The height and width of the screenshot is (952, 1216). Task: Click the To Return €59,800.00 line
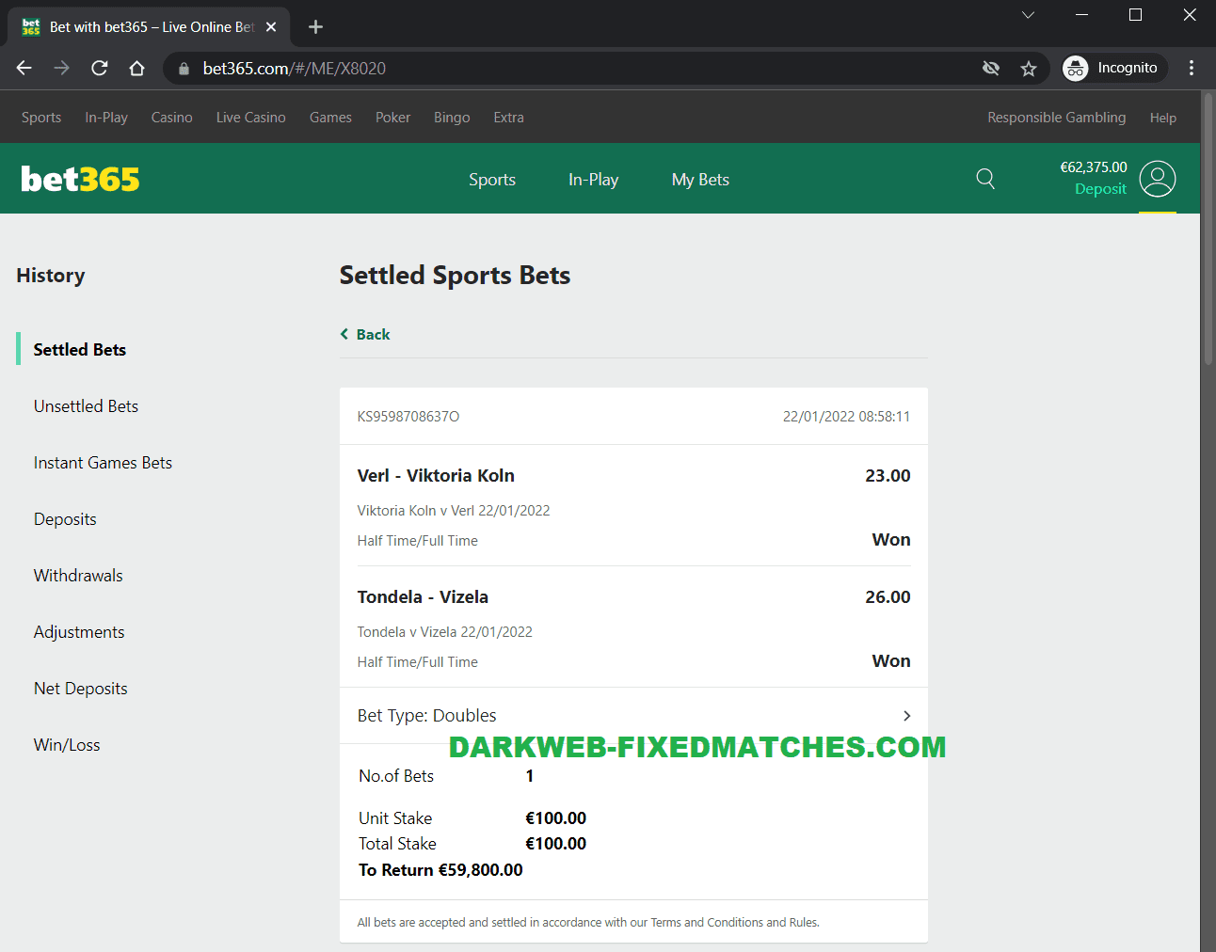pyautogui.click(x=440, y=870)
